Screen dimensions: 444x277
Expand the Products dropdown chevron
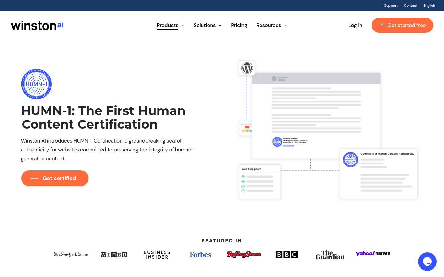click(183, 25)
